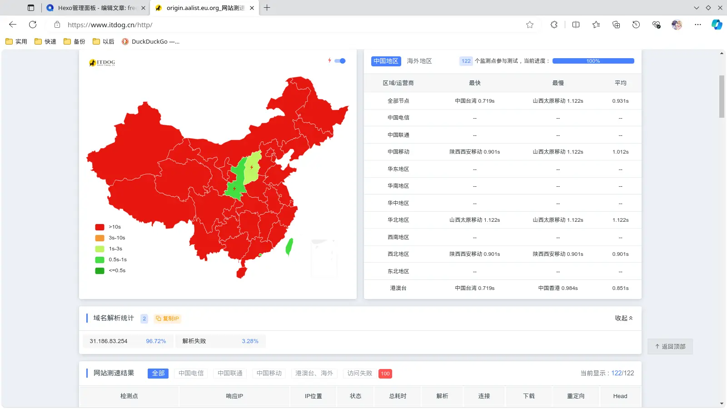Click the 100% progress bar

[x=593, y=61]
